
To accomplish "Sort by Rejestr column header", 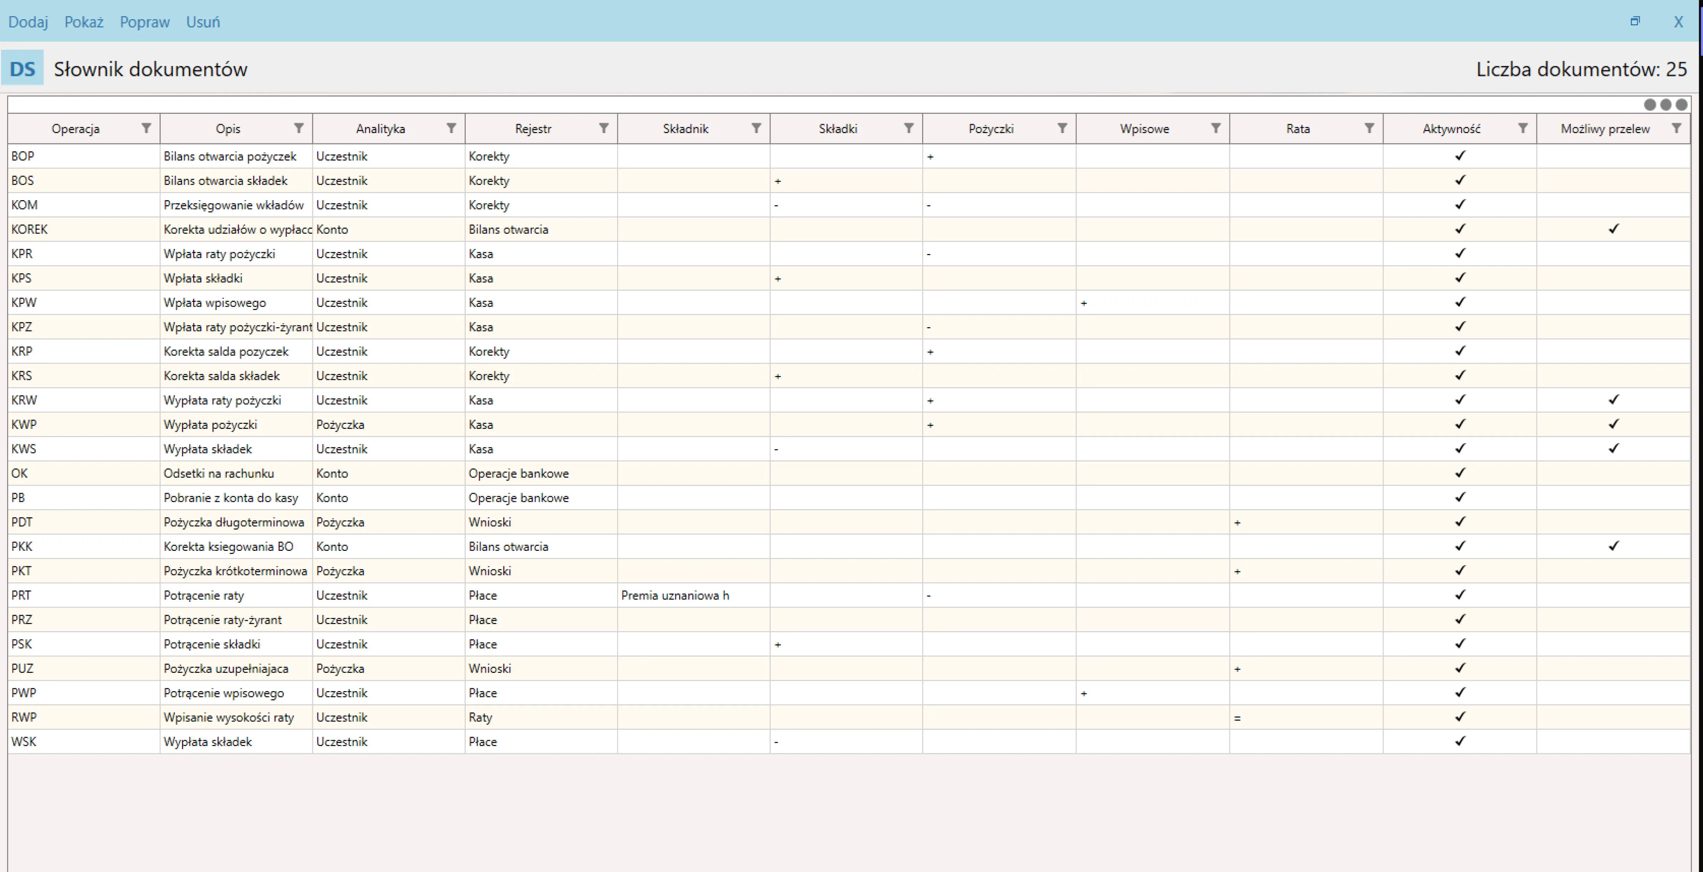I will click(533, 129).
